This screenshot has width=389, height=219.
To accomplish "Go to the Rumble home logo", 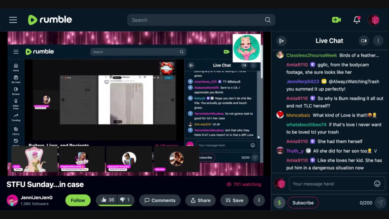I will (50, 20).
